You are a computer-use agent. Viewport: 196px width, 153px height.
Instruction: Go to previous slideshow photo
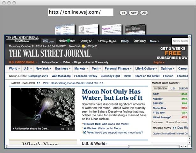pos(68,129)
